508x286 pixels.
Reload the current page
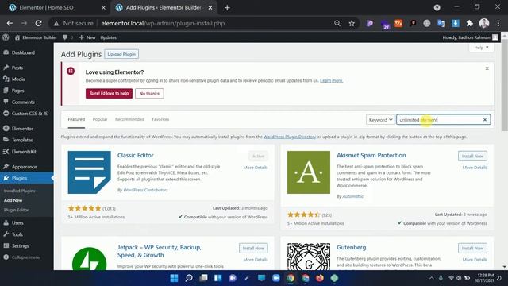pyautogui.click(x=39, y=23)
